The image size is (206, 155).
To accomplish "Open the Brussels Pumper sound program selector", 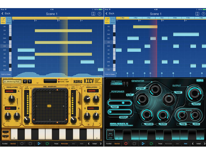I will click(x=116, y=84).
